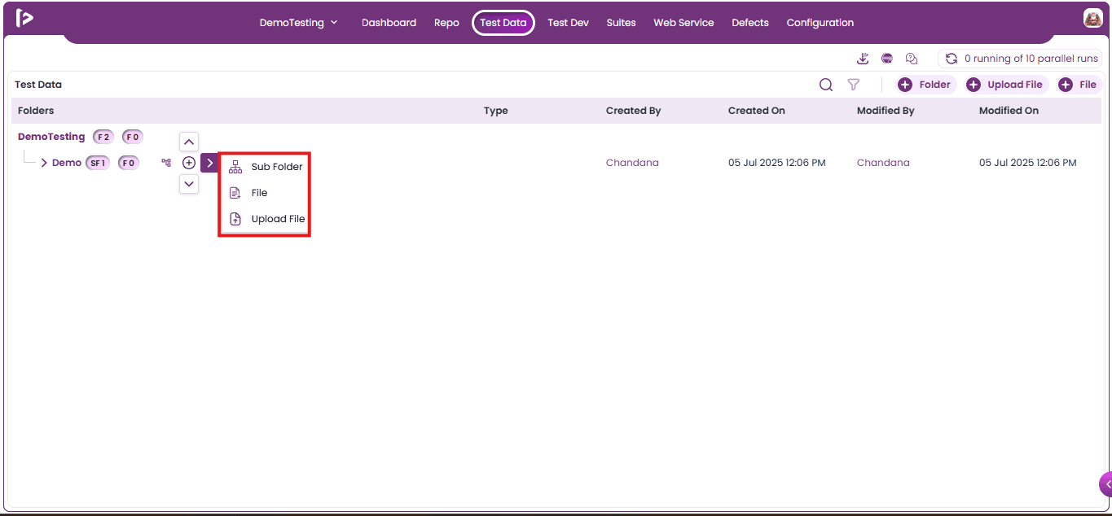Viewport: 1112px width, 516px height.
Task: Click the top-right File add button
Action: [1079, 85]
